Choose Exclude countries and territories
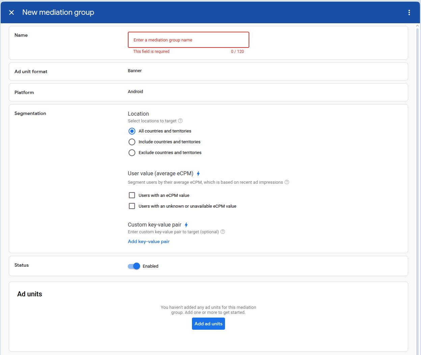 click(132, 153)
